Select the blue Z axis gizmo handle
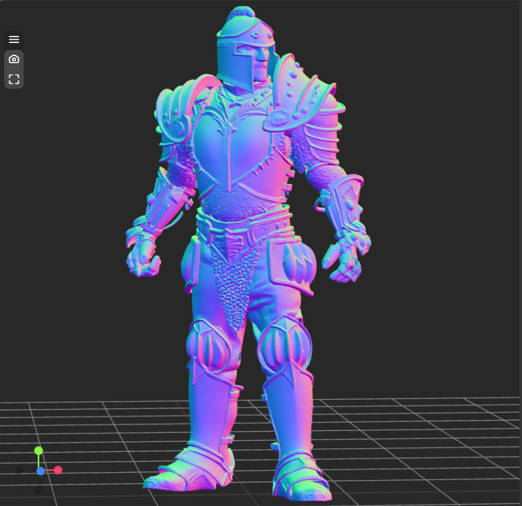This screenshot has height=506, width=522. pyautogui.click(x=40, y=471)
